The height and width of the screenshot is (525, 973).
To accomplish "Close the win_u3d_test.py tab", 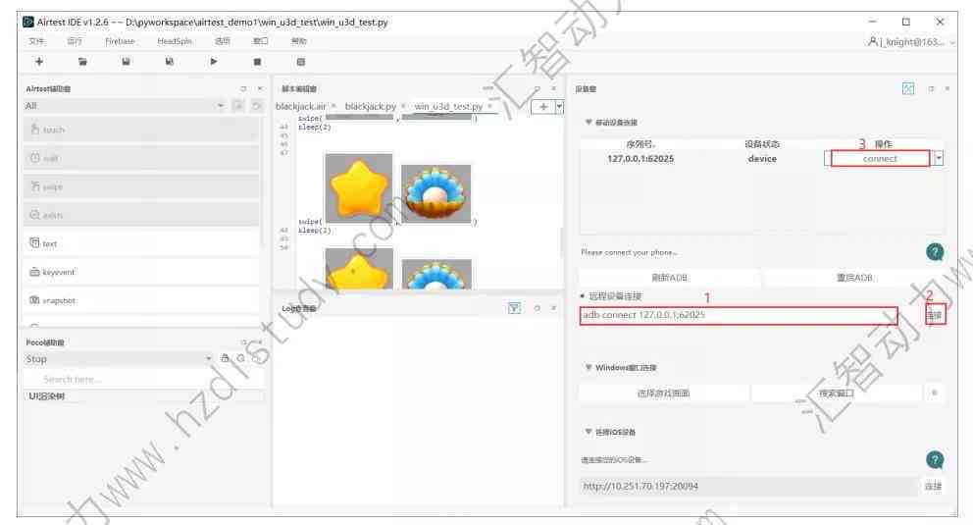I will (x=489, y=106).
